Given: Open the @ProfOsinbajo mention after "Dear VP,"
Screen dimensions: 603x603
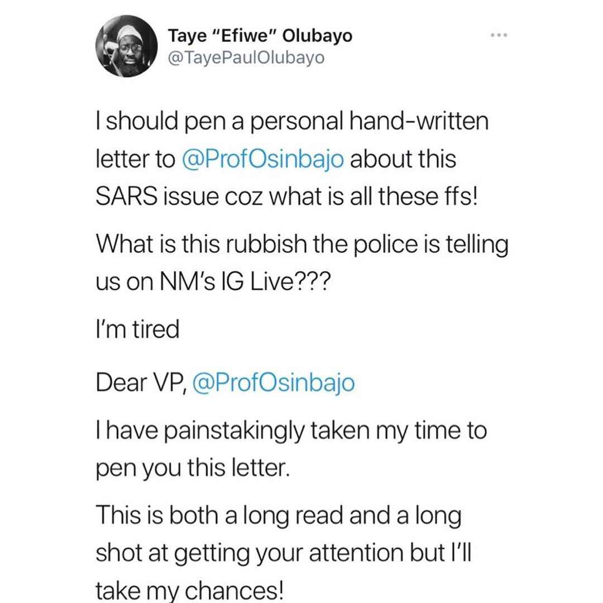Looking at the screenshot, I should (274, 383).
